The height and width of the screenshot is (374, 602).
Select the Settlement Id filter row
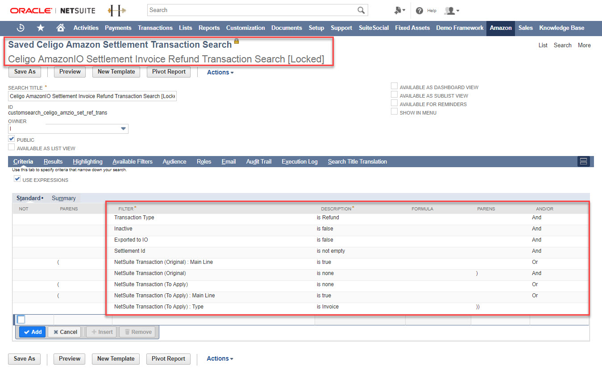tap(300, 251)
